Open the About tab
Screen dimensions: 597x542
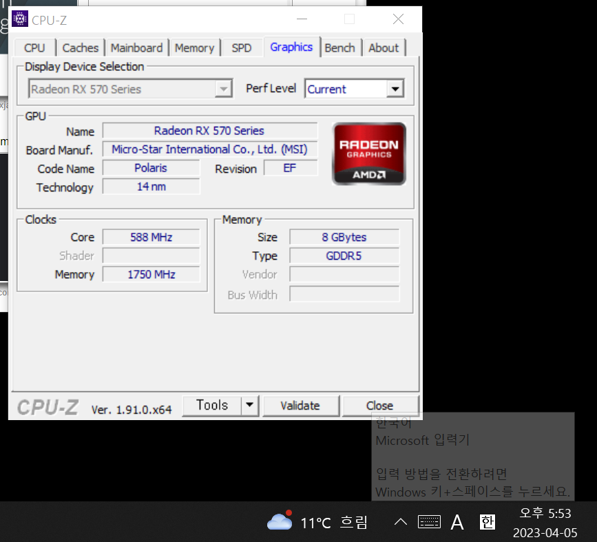pyautogui.click(x=384, y=48)
